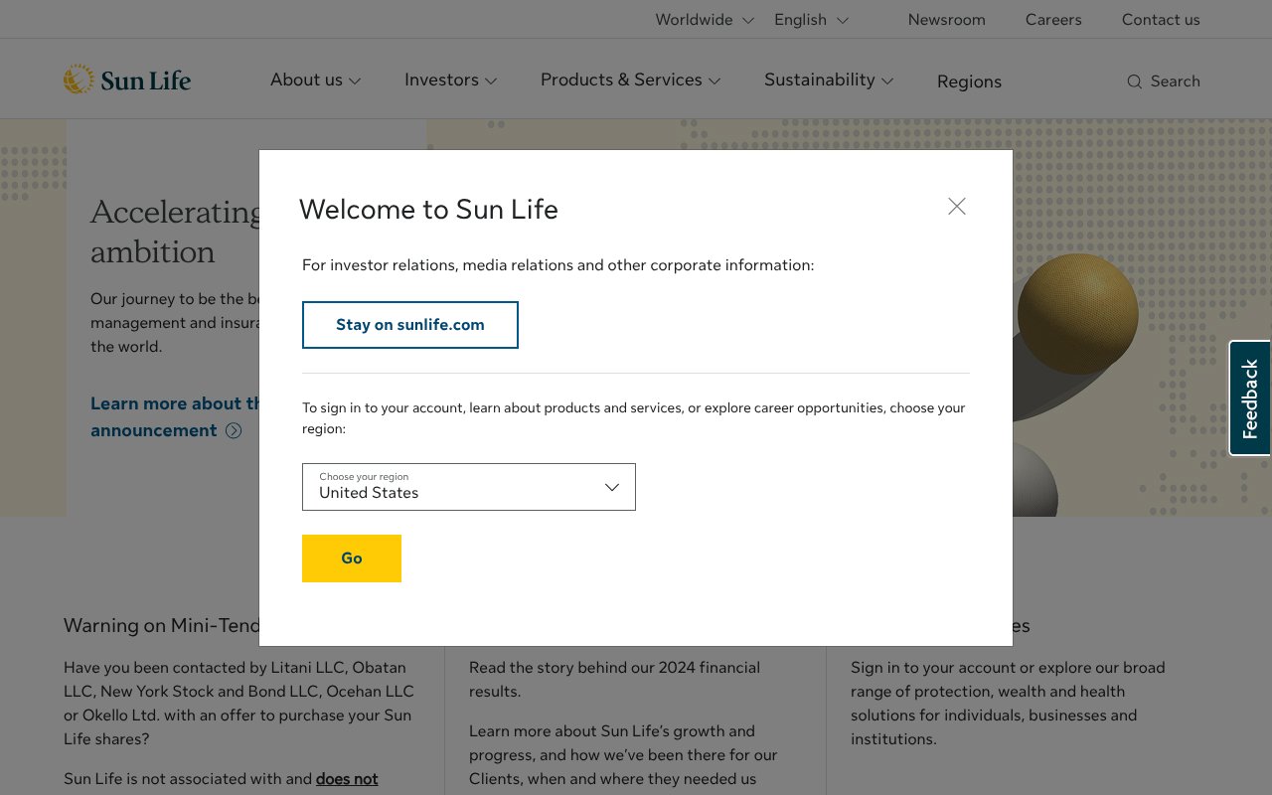Expand the About us menu
The image size is (1272, 795).
(x=315, y=79)
